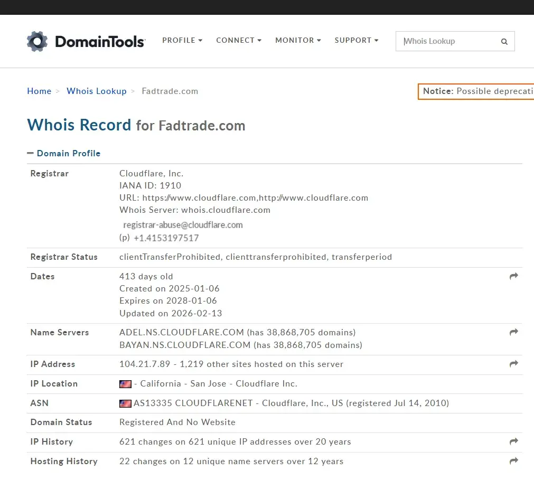Click '413 days old' text
534x480 pixels.
pos(146,276)
